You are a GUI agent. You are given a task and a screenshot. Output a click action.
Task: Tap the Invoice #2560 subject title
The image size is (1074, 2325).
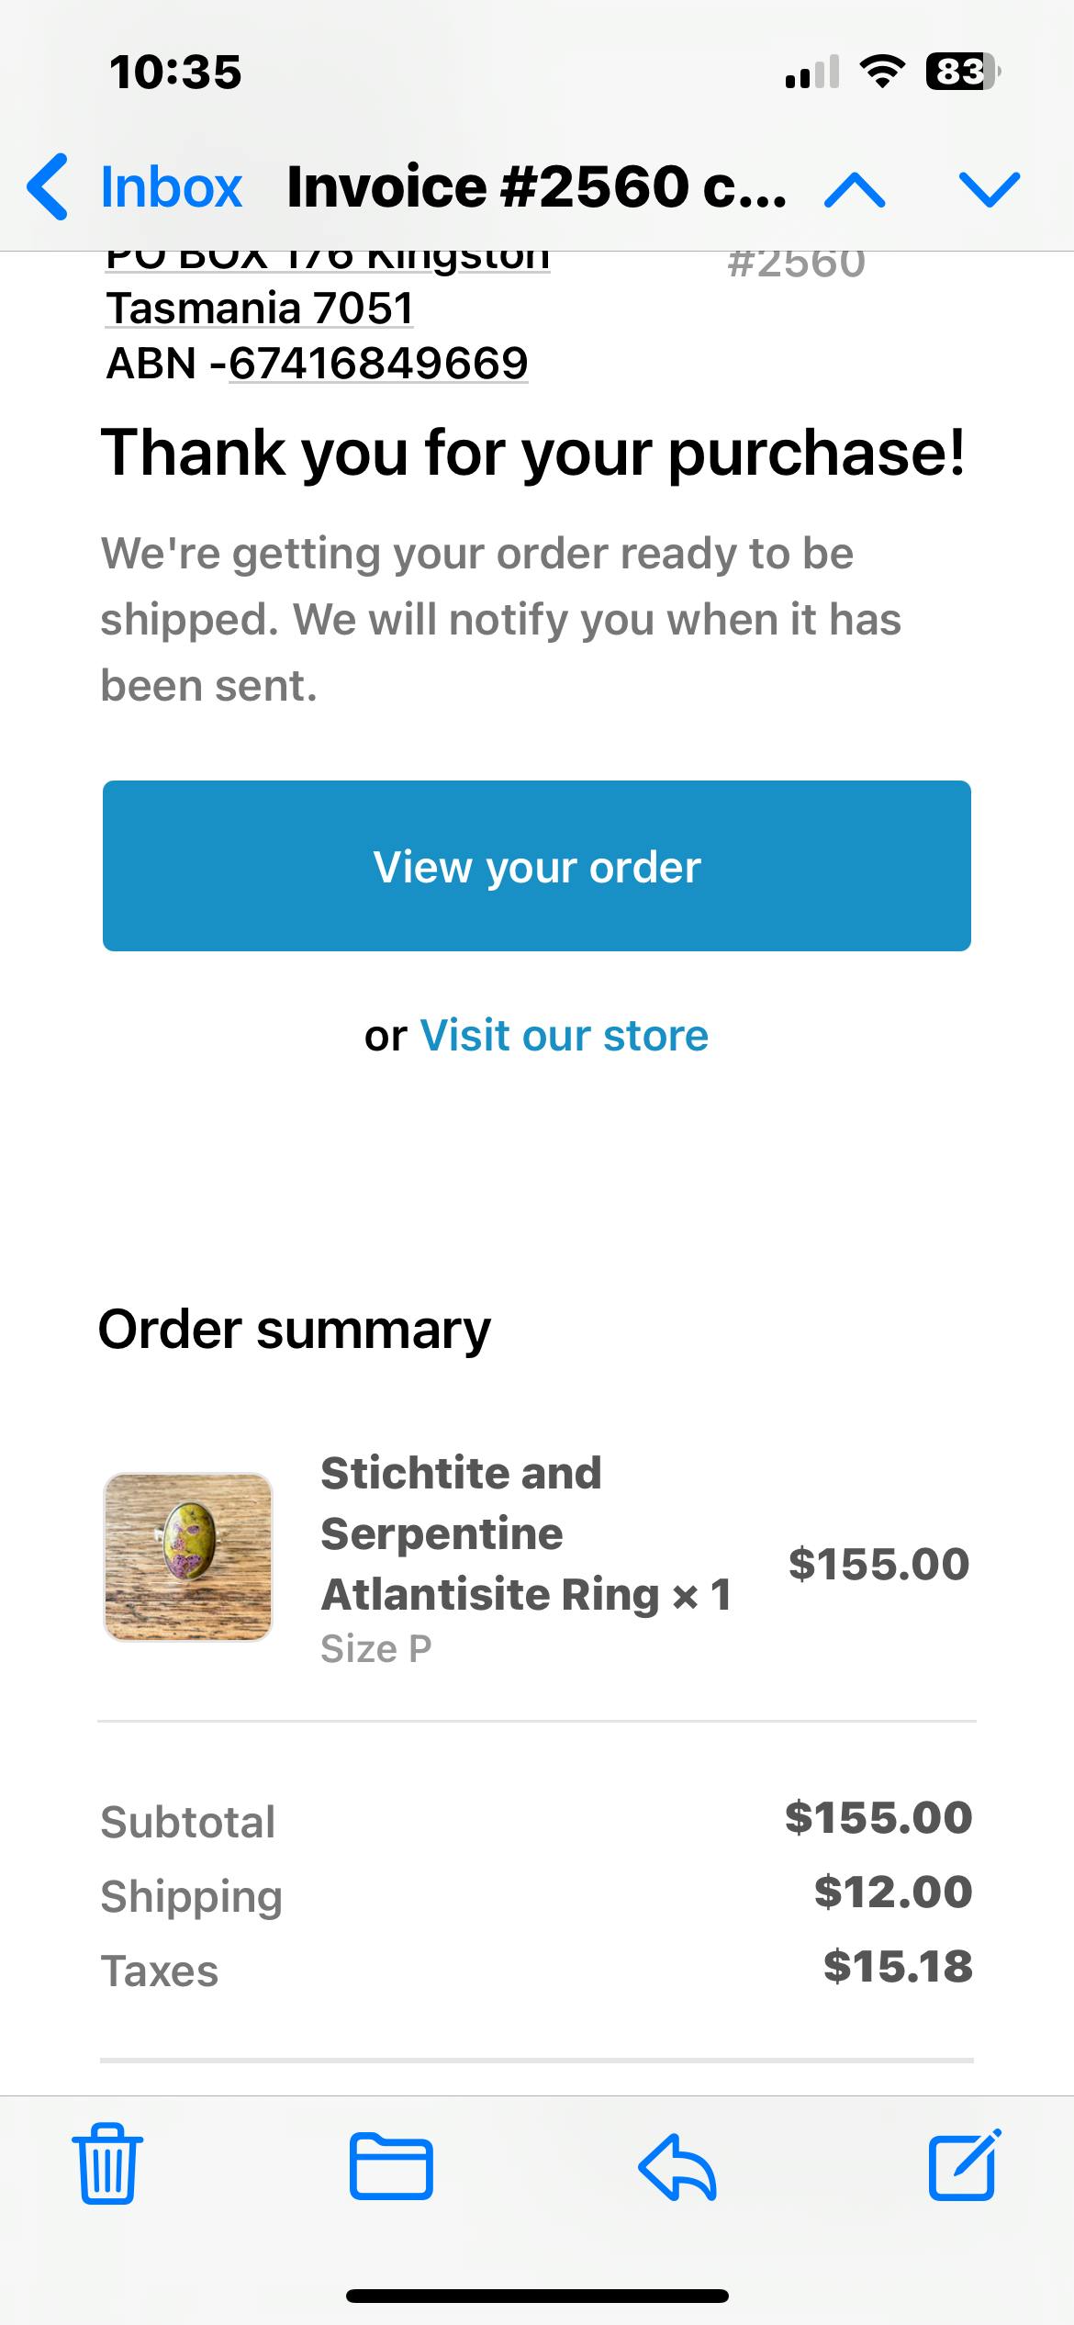click(x=536, y=187)
